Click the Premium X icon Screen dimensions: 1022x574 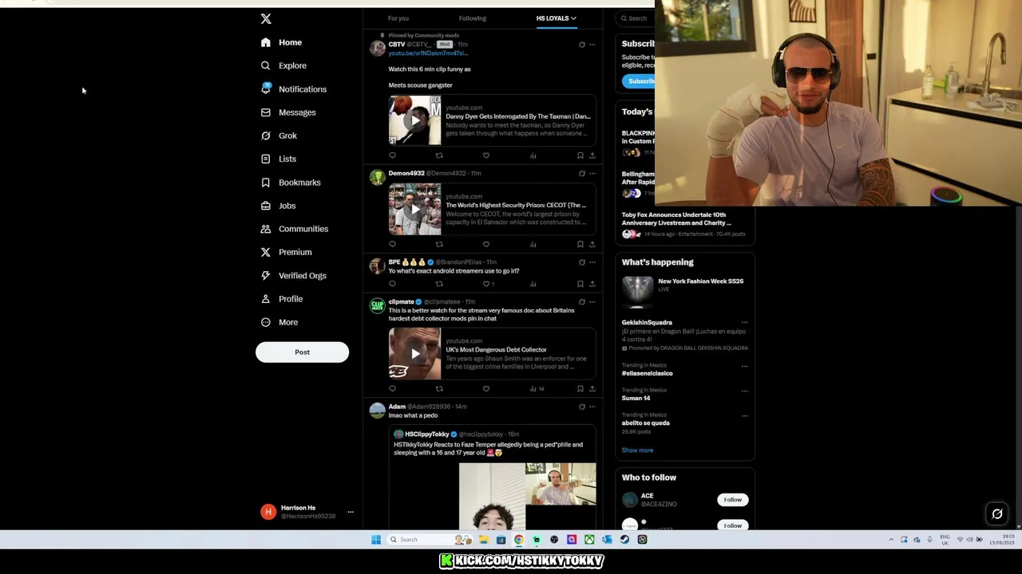point(266,252)
